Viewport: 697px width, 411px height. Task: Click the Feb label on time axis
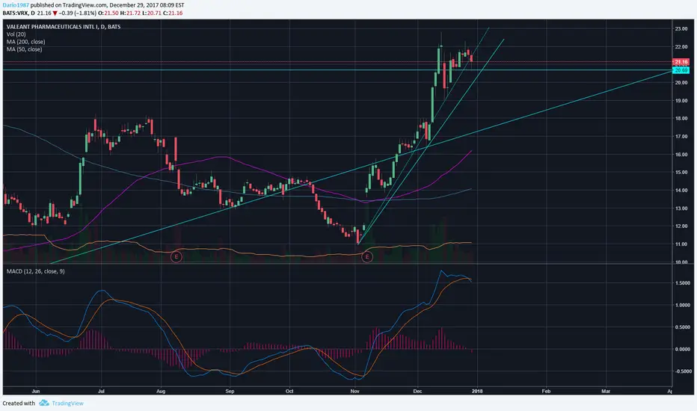(x=546, y=392)
